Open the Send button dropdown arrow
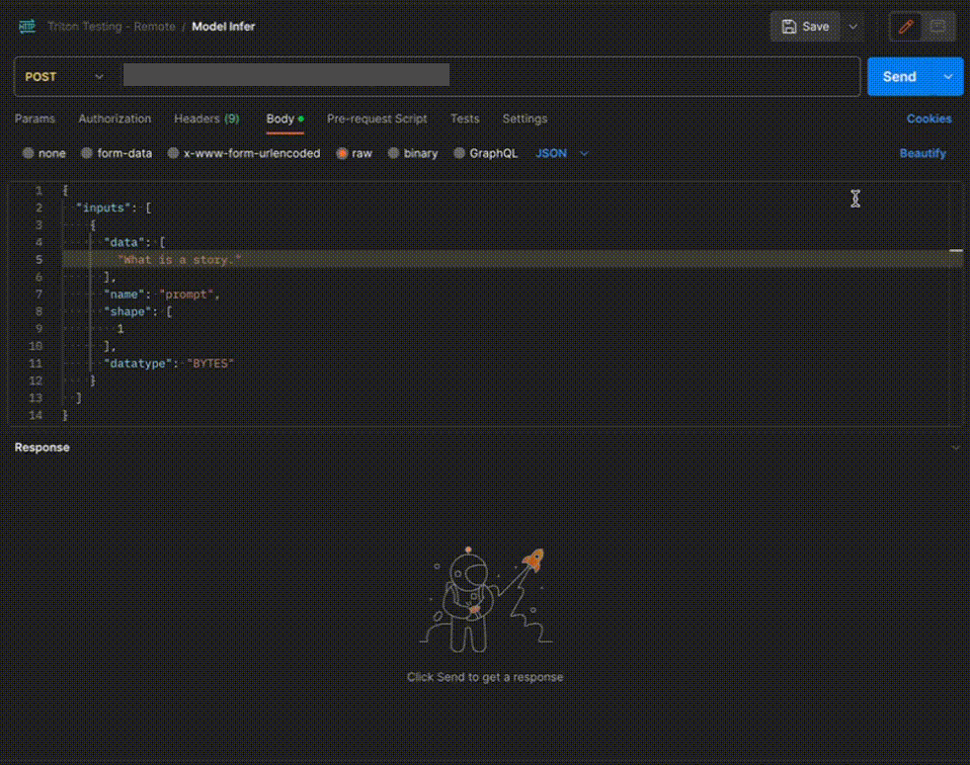Image resolution: width=970 pixels, height=765 pixels. pyautogui.click(x=949, y=77)
